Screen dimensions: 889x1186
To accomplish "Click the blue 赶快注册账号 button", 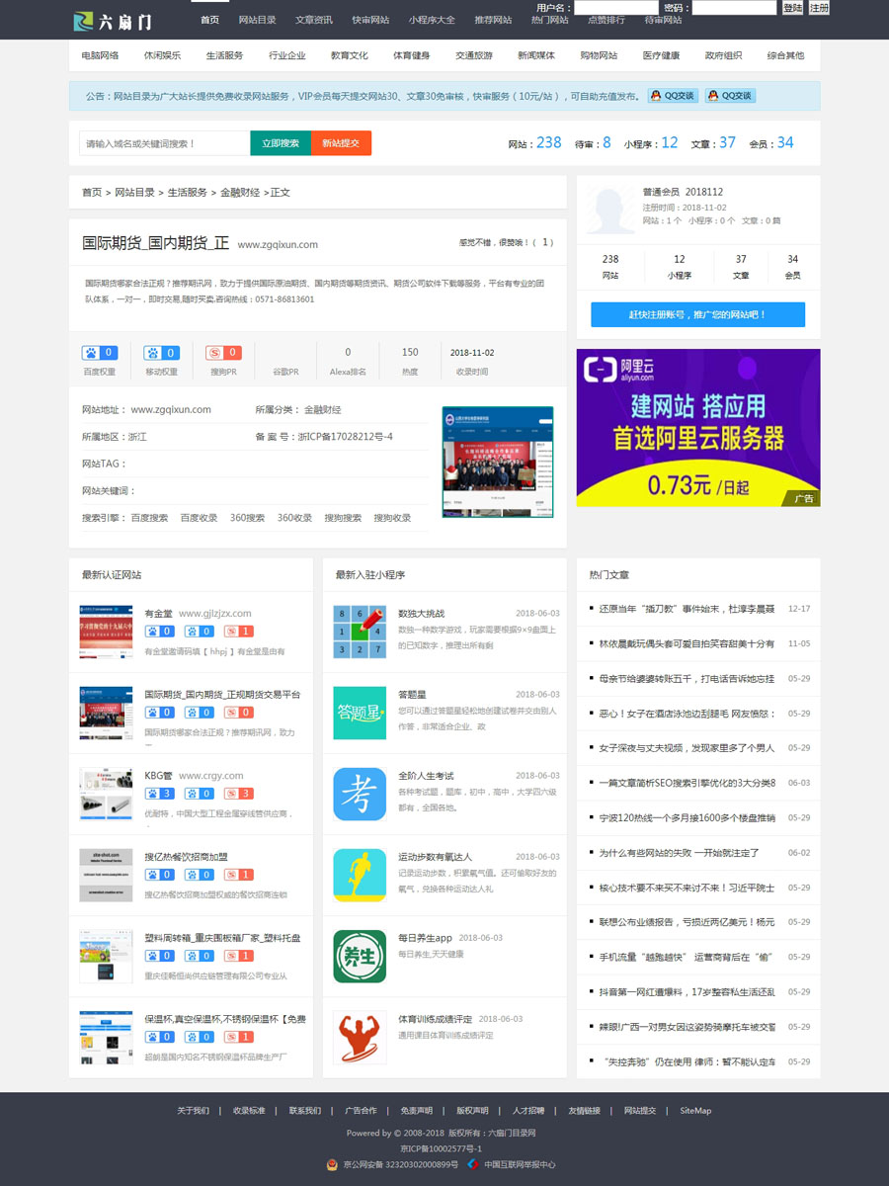I will [x=697, y=314].
